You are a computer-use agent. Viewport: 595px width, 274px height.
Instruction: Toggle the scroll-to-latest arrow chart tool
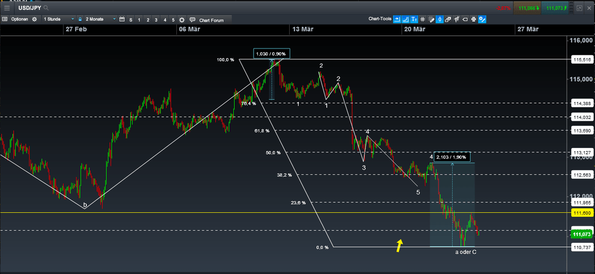point(396,19)
